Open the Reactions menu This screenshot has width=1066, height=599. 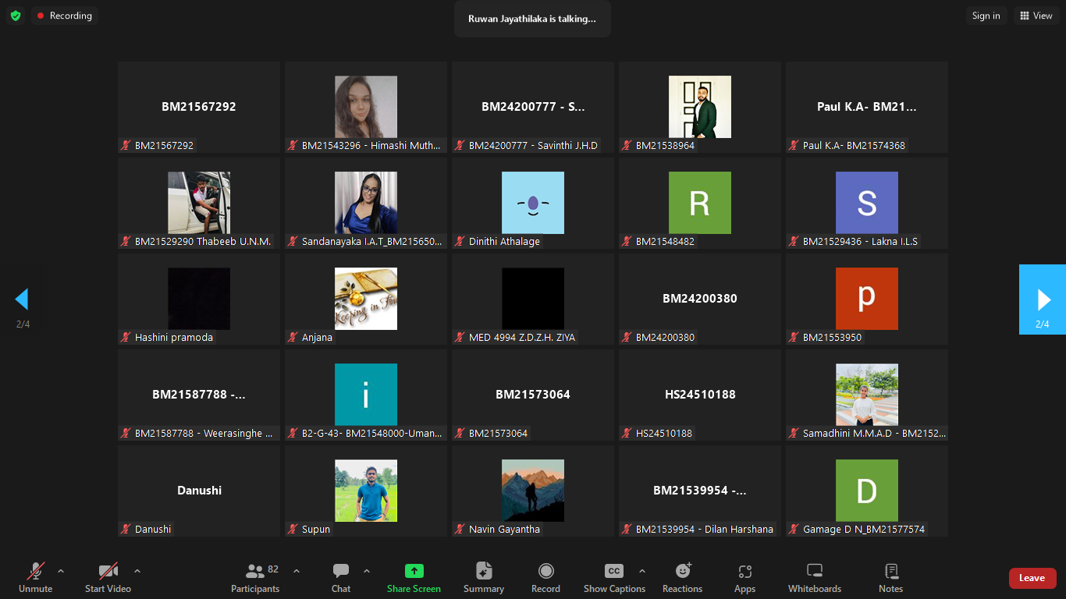click(683, 577)
